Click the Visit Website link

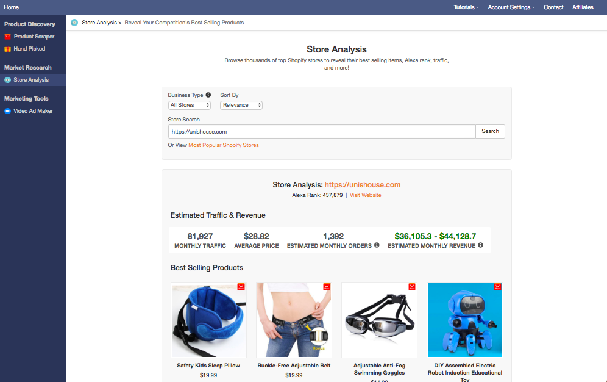364,195
